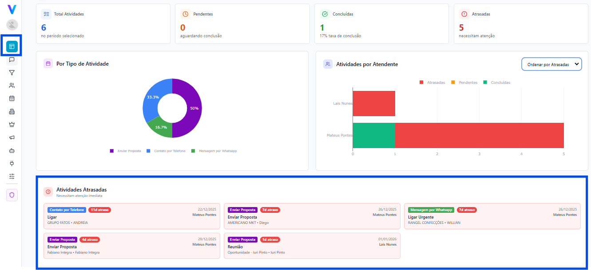This screenshot has height=270, width=591.
Task: Open Ligar Urgente task for RANGEL CONFECÇÕES
Action: [492, 216]
